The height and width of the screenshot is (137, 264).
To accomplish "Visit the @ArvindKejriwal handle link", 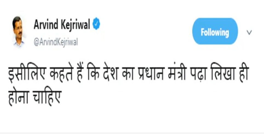I will (x=56, y=42).
